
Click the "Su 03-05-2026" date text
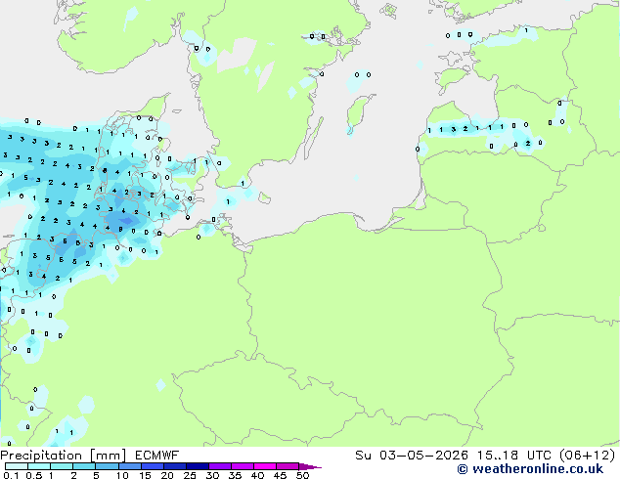[412, 455]
